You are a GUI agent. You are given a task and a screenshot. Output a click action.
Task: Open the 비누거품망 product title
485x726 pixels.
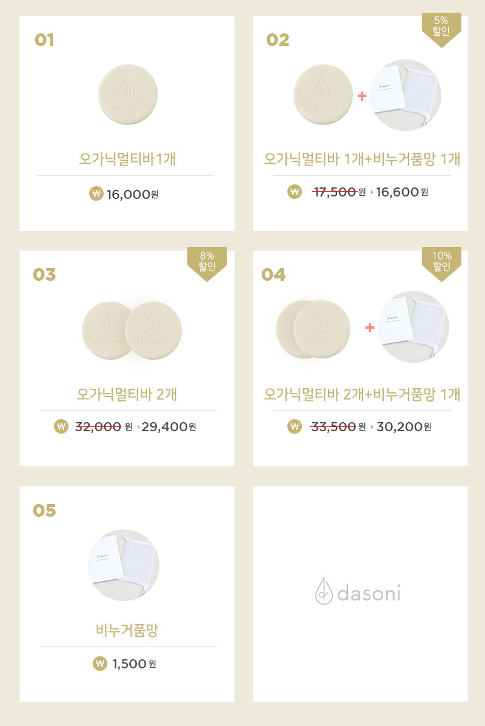tap(127, 630)
